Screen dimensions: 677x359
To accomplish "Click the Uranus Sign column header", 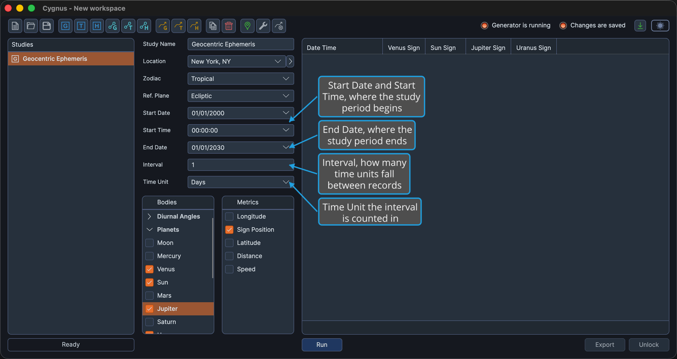I will click(x=533, y=48).
